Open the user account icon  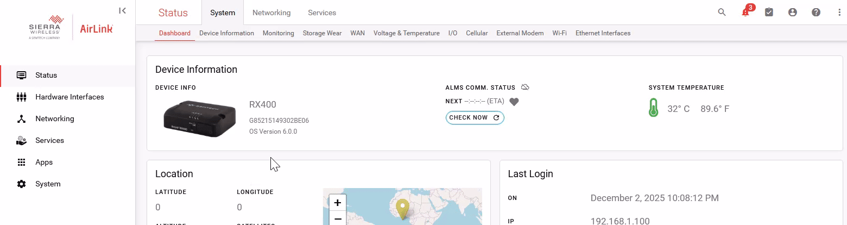pyautogui.click(x=792, y=12)
